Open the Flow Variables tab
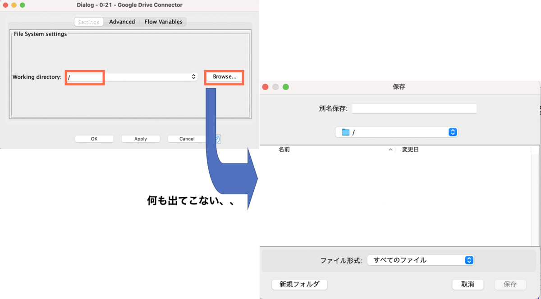541x299 pixels. coord(163,22)
